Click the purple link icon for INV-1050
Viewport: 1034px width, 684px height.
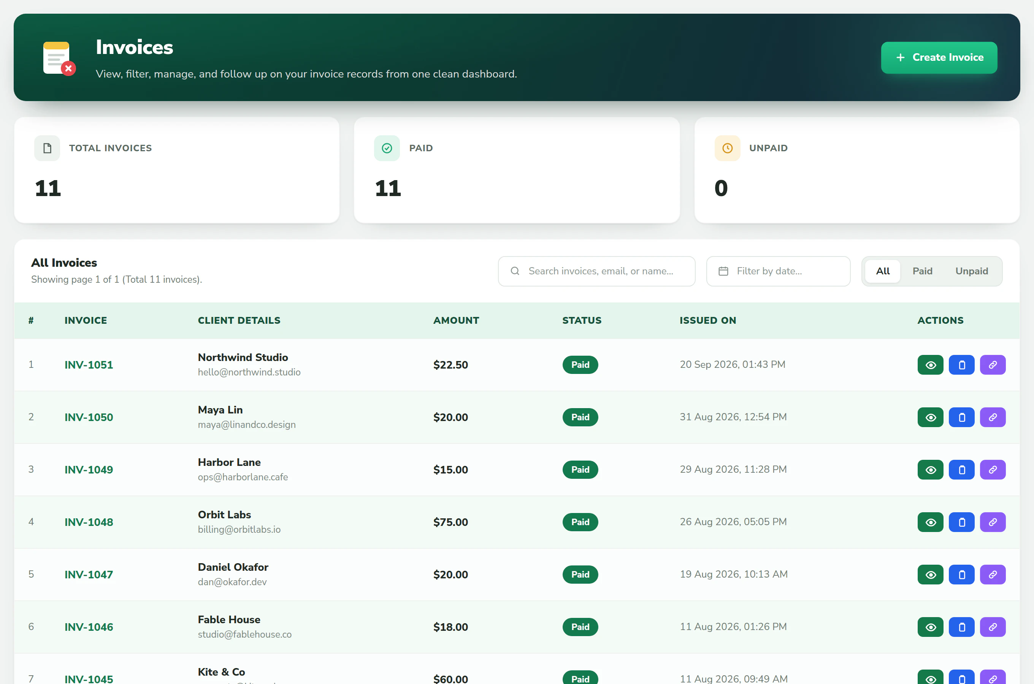993,417
